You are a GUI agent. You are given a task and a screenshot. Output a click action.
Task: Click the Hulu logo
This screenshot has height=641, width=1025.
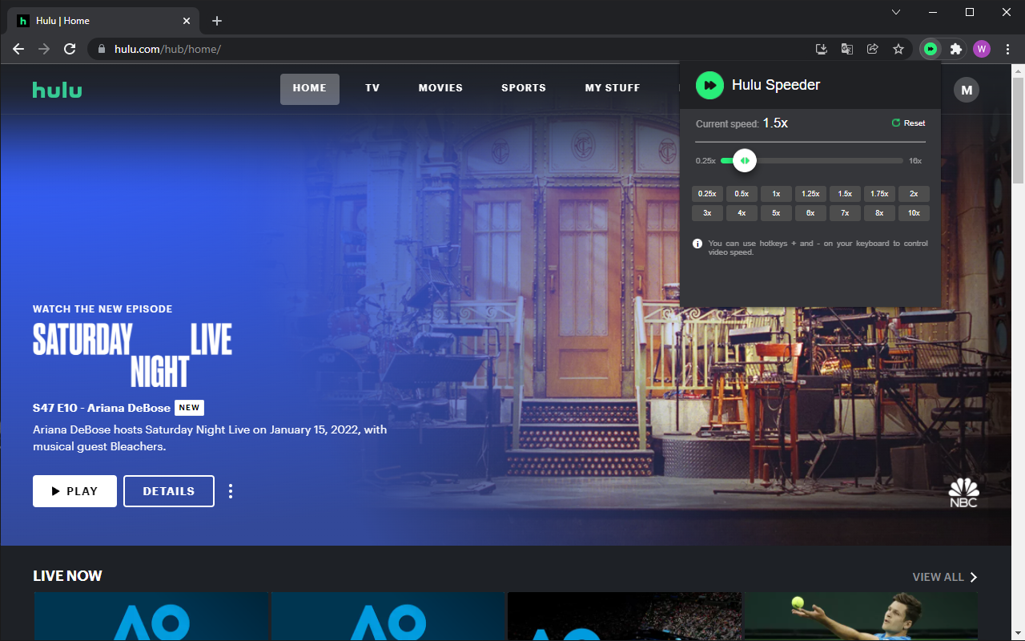[x=57, y=89]
